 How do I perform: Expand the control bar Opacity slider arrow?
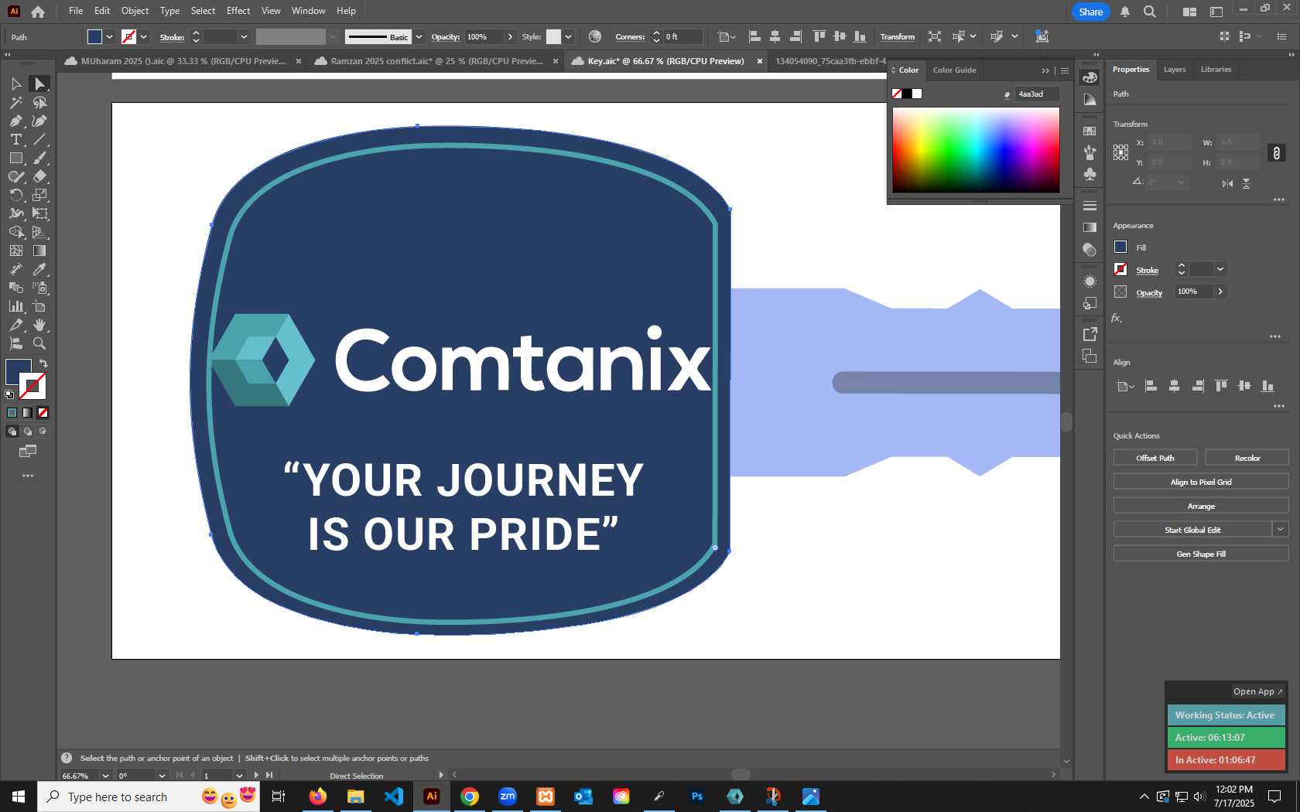[510, 36]
